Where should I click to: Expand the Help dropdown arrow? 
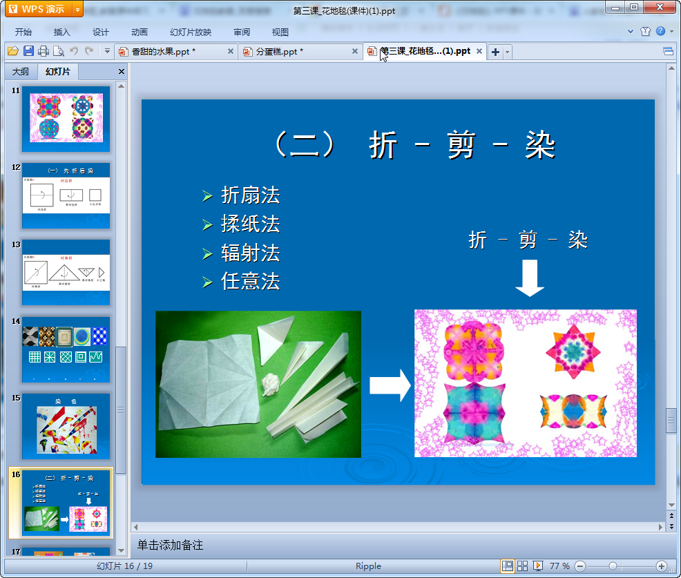coord(671,31)
